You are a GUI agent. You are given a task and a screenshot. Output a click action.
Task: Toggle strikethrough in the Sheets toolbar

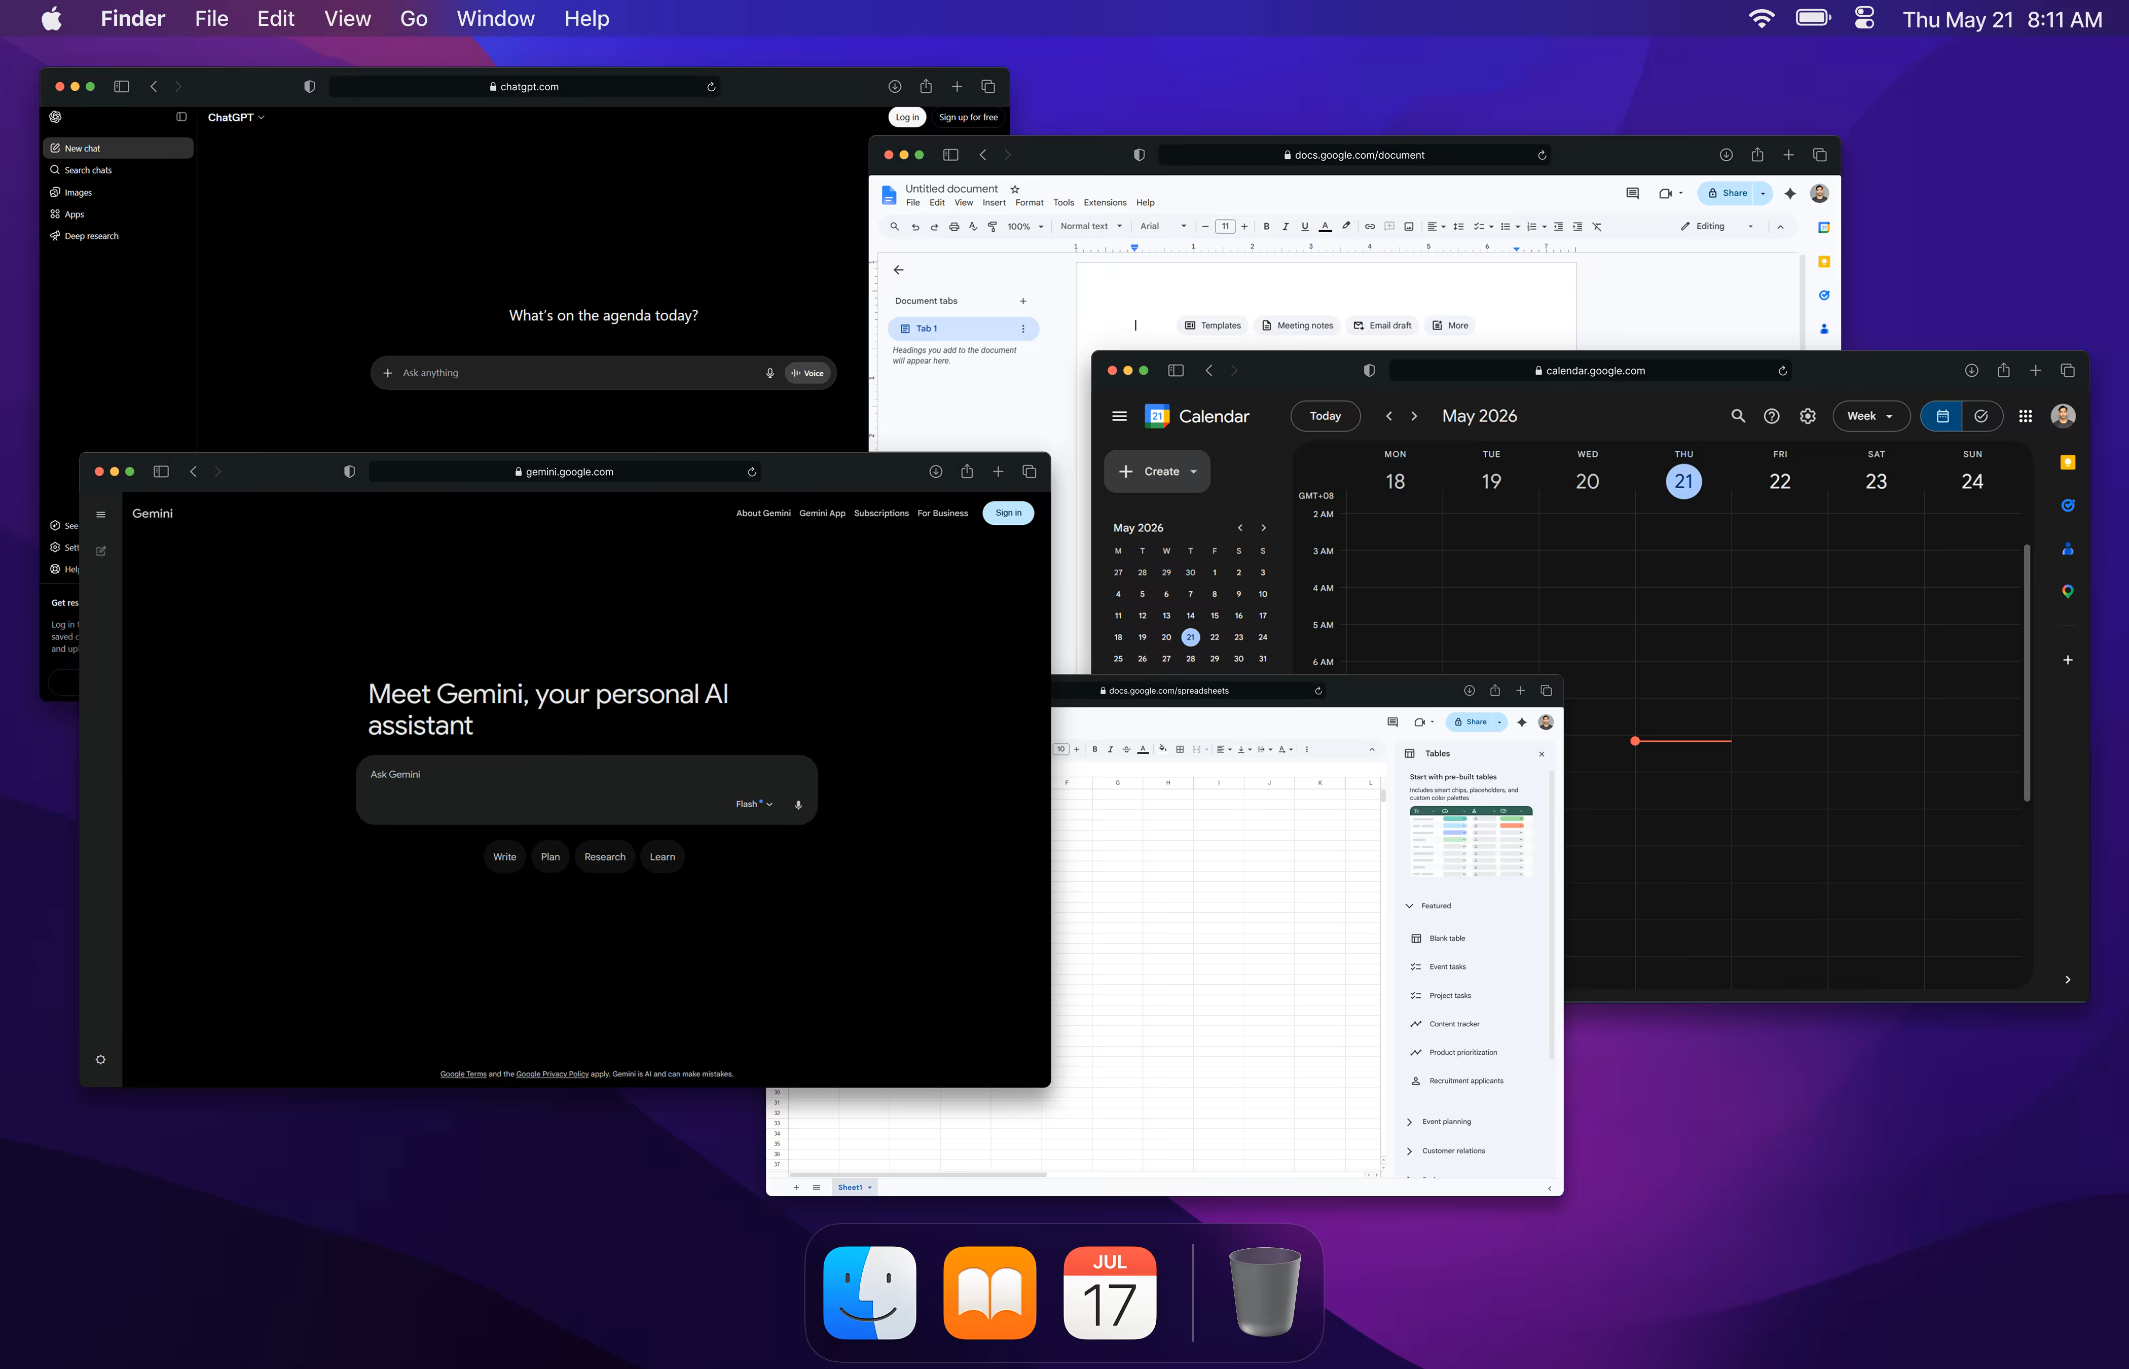[1127, 749]
